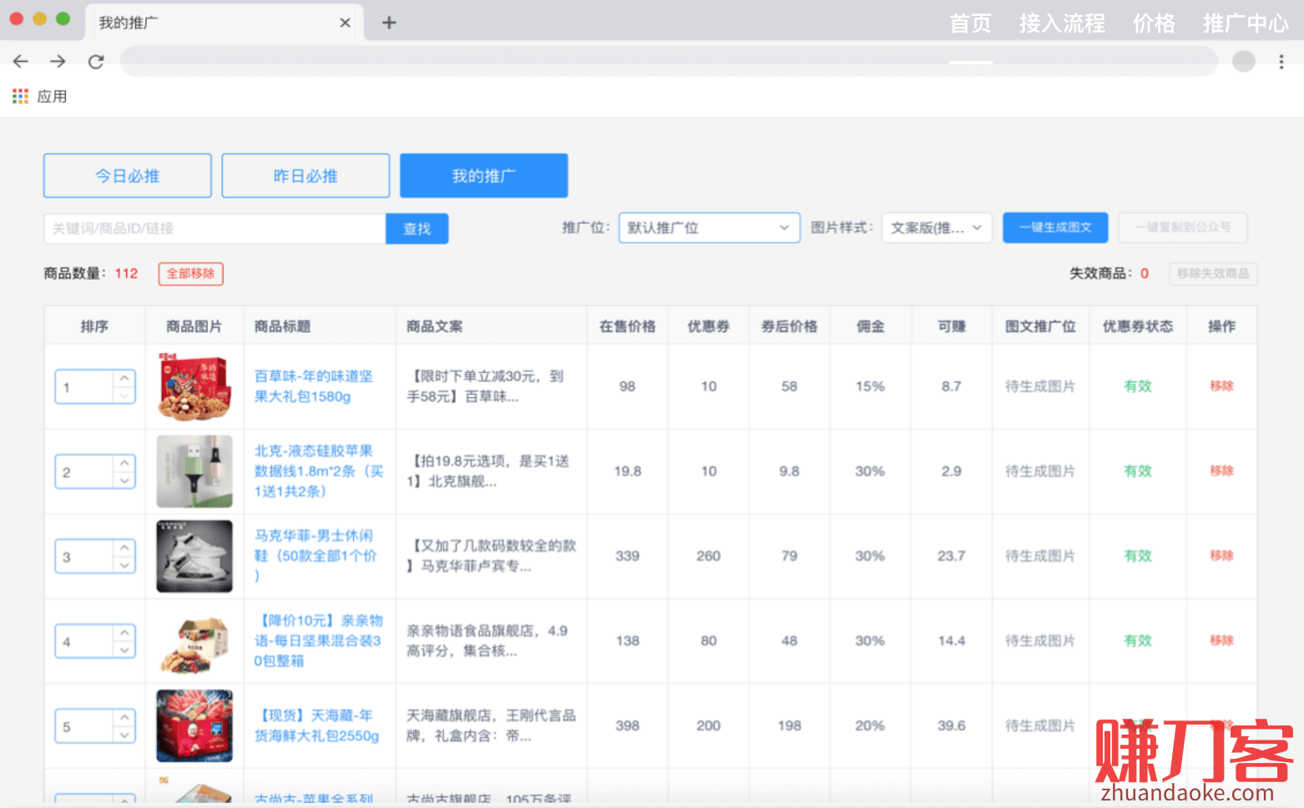This screenshot has width=1304, height=808.
Task: Expand the 推广位 dropdown
Action: (x=708, y=228)
